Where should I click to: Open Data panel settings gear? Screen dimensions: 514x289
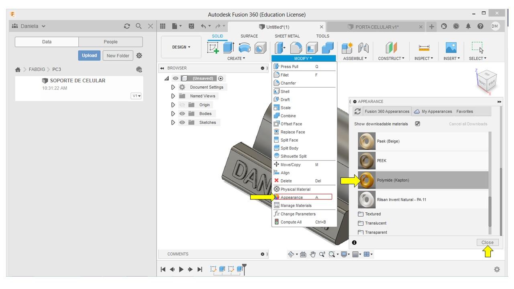point(139,56)
